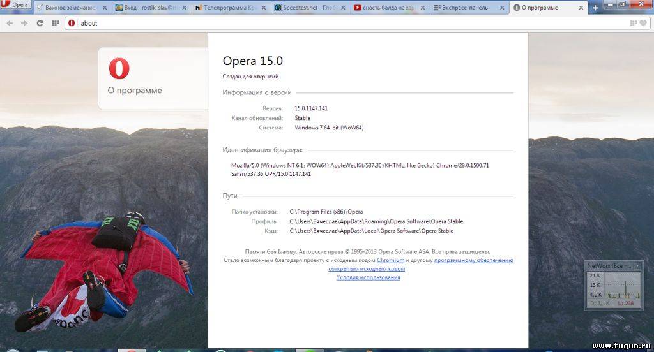
Task: Switch to the YouTube счасть балда tab
Action: point(389,8)
